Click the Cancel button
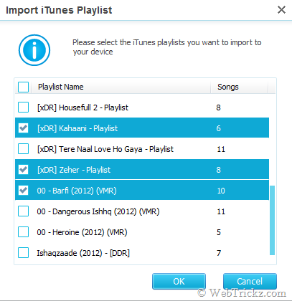 [250, 282]
